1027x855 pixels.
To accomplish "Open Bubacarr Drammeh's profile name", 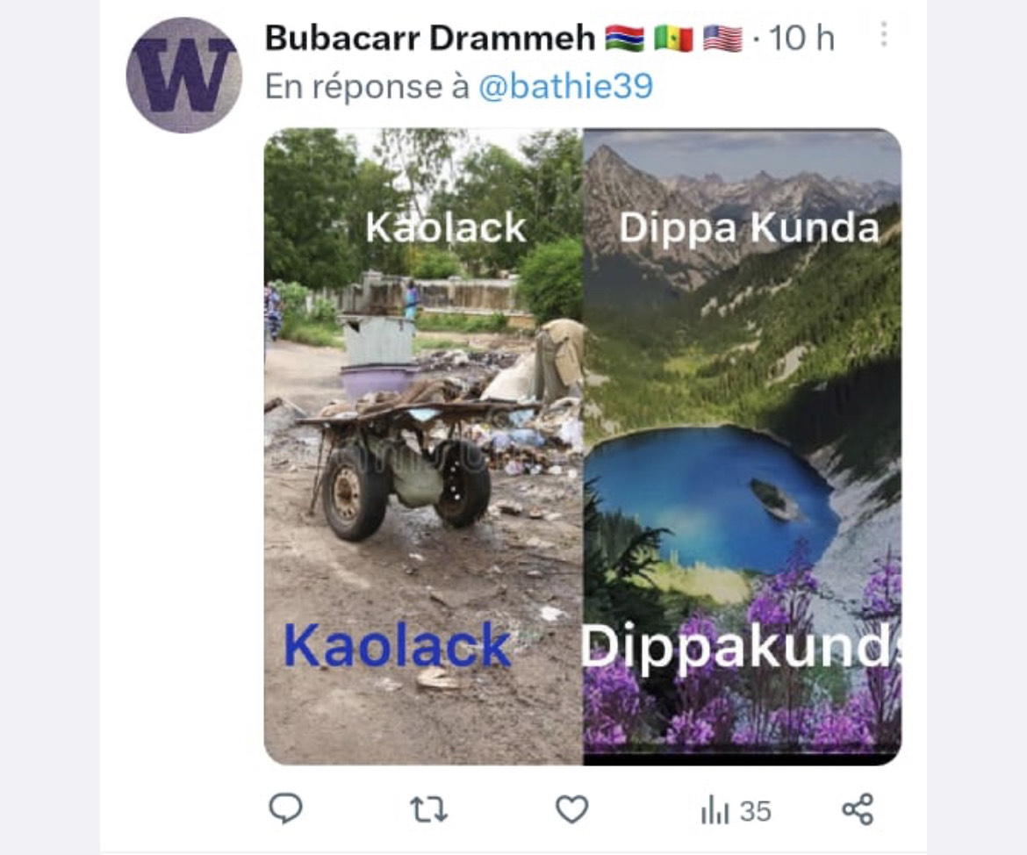I will (429, 38).
